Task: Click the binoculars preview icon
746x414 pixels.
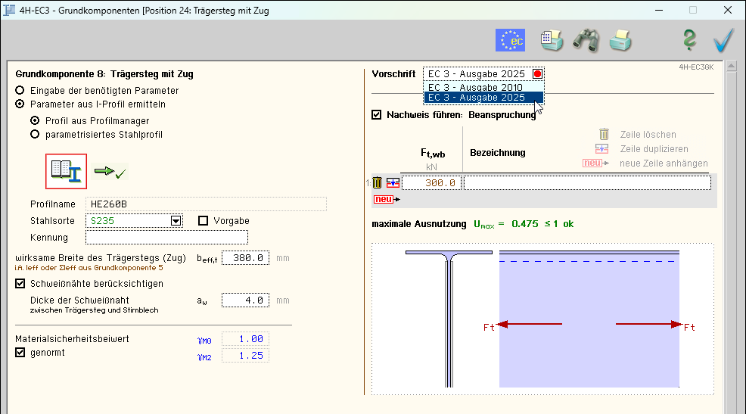Action: 586,40
